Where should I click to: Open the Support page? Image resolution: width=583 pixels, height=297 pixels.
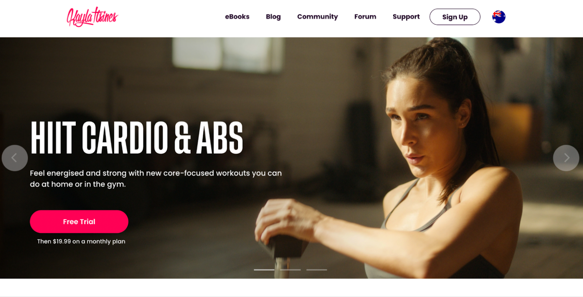tap(406, 17)
